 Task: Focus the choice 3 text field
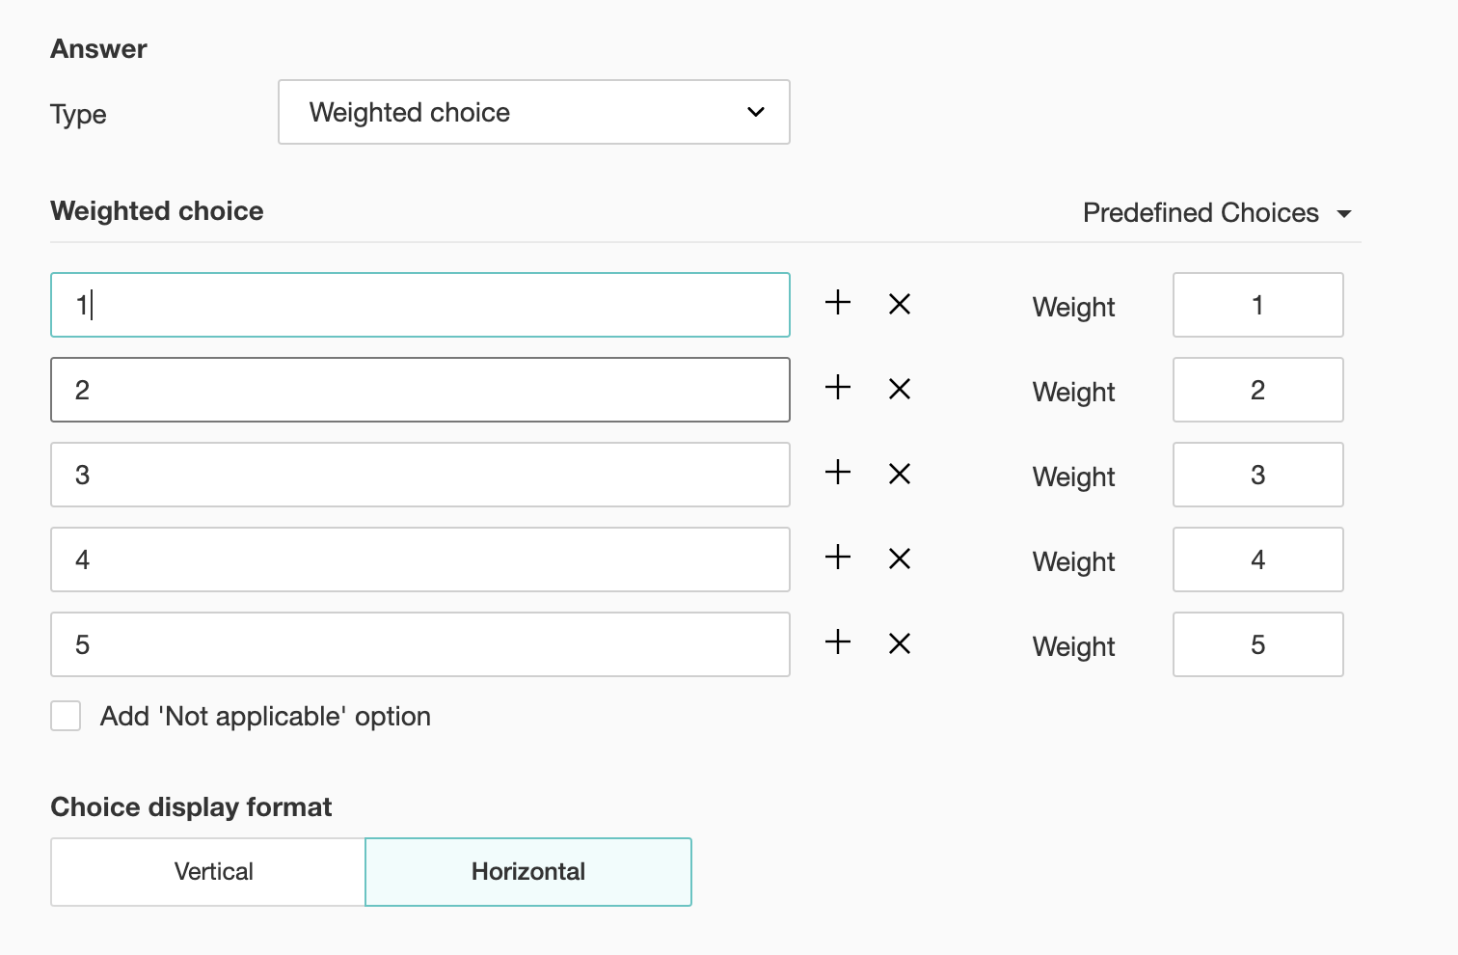click(x=419, y=475)
